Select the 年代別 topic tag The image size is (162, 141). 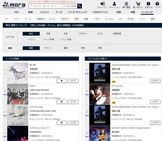point(131,19)
